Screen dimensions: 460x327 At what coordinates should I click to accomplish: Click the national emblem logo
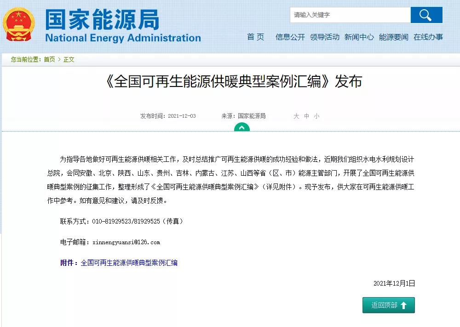19,24
